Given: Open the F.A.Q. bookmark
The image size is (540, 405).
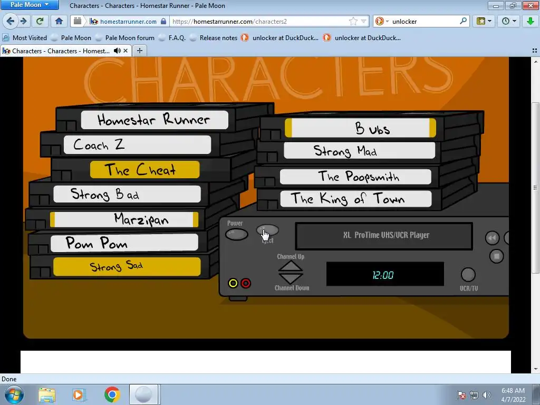Looking at the screenshot, I should pos(172,38).
